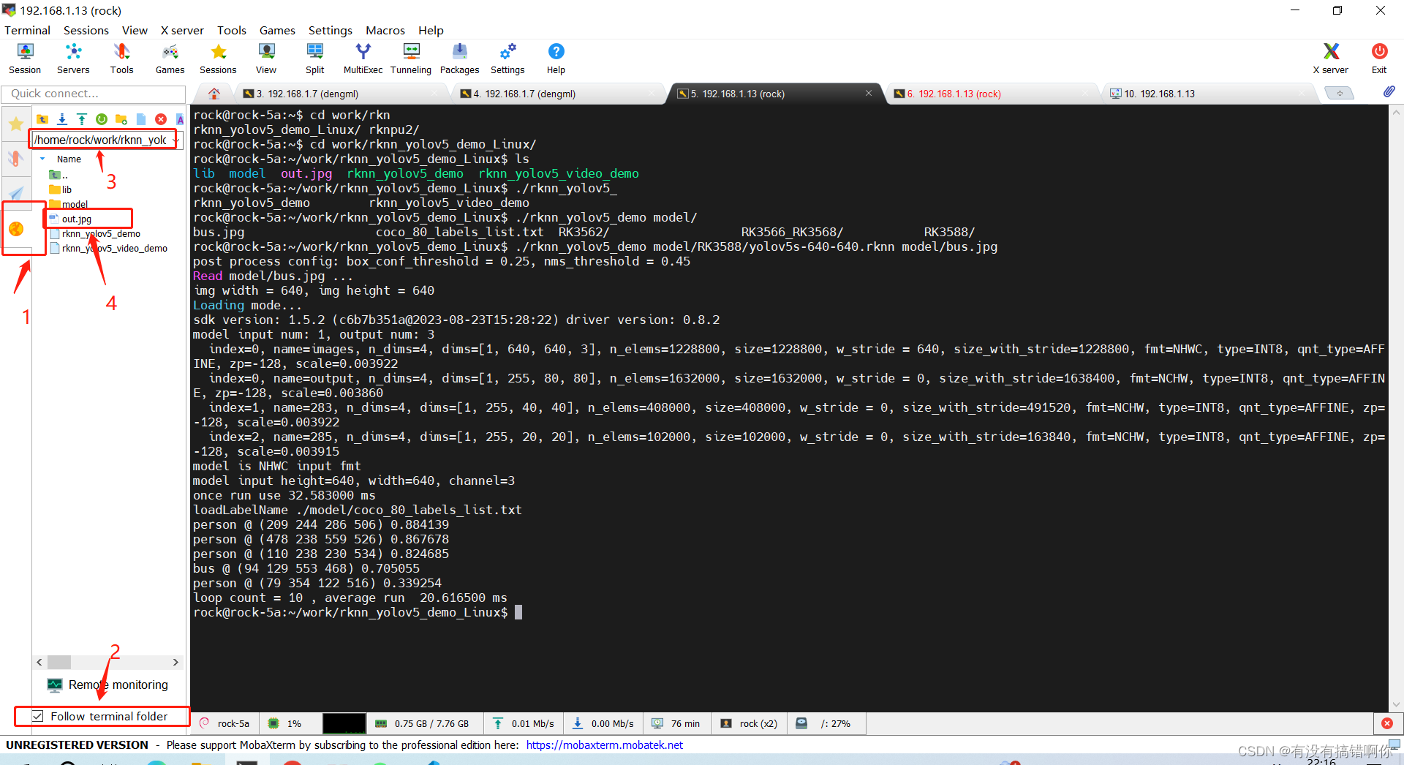The width and height of the screenshot is (1404, 765).
Task: Open the Tunneling manager
Action: (x=411, y=59)
